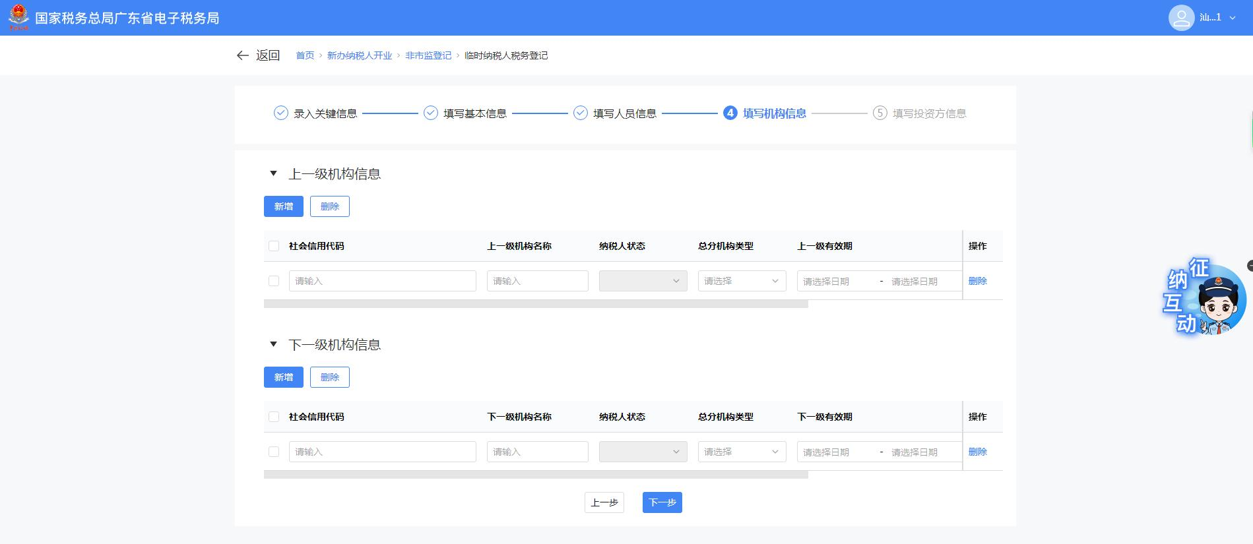Click the back arrow icon

[x=242, y=55]
